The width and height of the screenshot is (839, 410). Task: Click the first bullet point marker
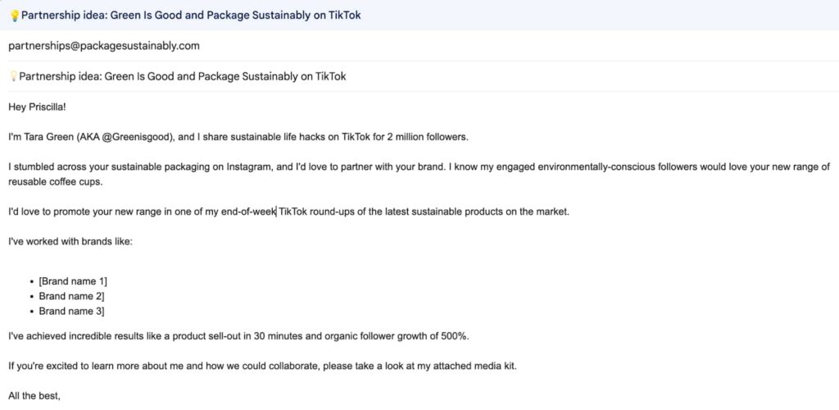(33, 281)
